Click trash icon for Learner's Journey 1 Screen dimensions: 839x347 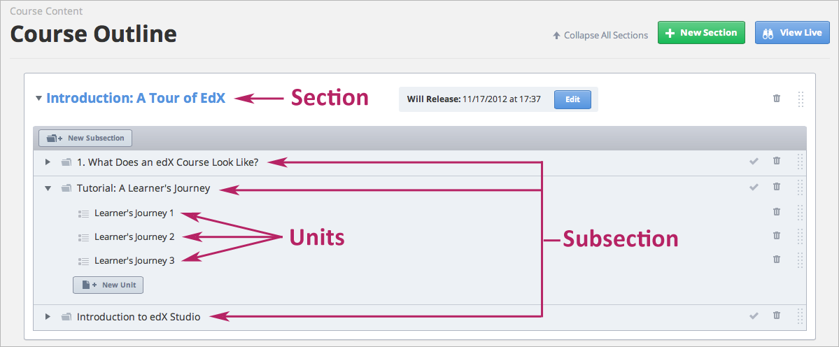coord(776,211)
